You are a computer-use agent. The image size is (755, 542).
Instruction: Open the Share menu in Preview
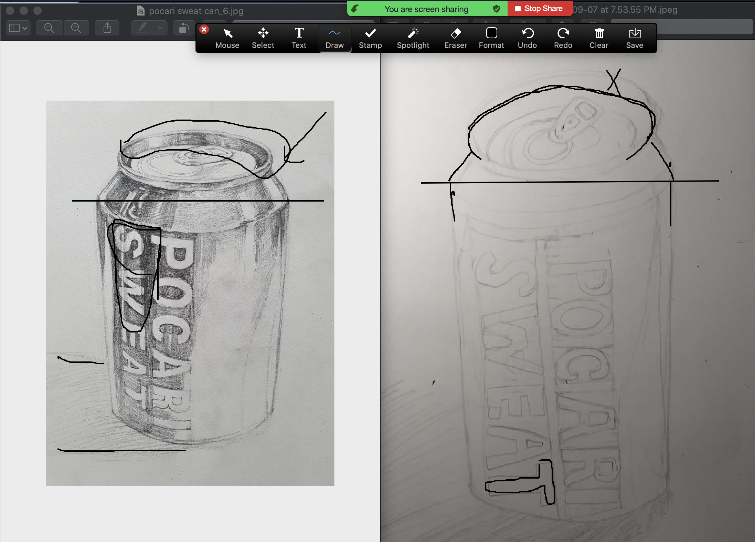point(107,28)
